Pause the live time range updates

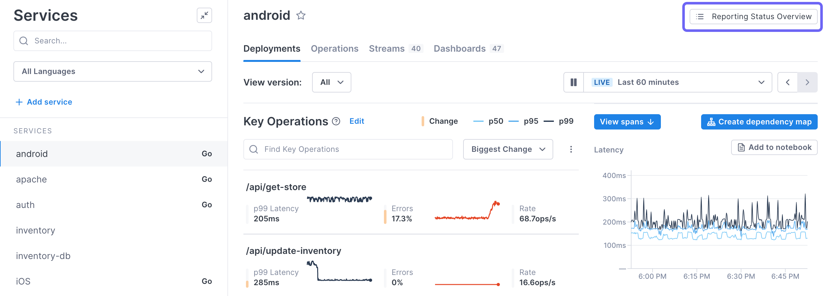573,82
